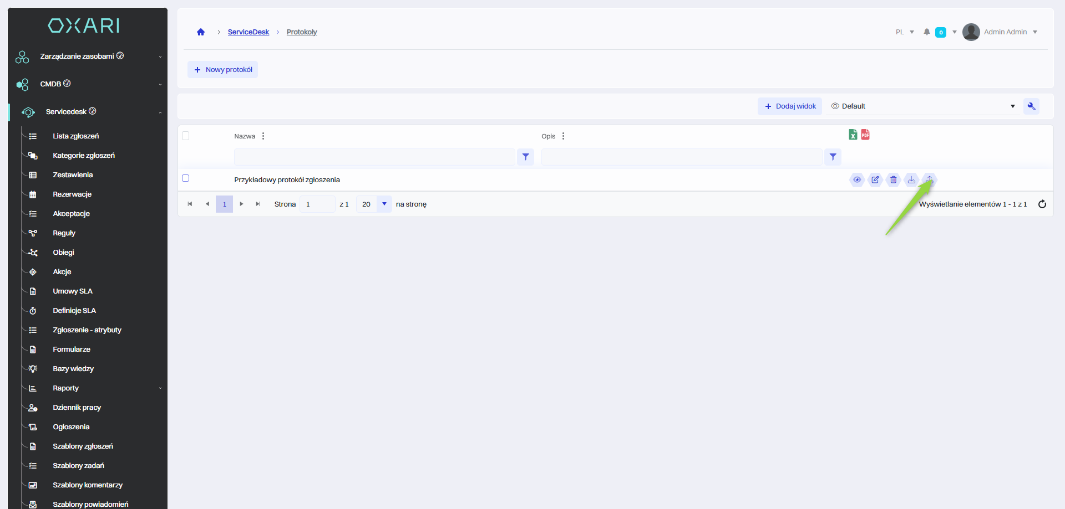
Task: Toggle the select-all checkbox in the header
Action: 186,136
